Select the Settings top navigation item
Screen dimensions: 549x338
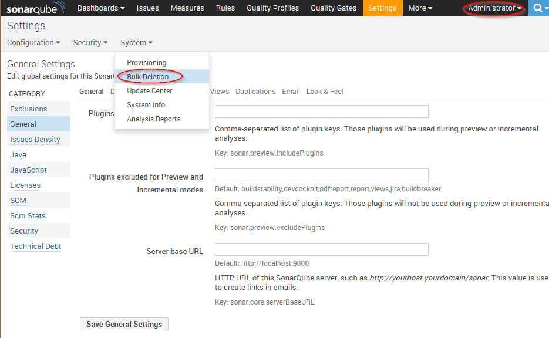(x=382, y=8)
